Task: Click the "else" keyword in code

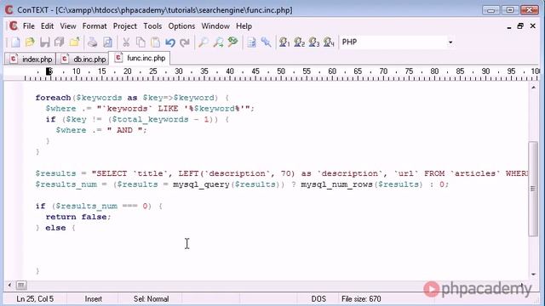Action: tap(55, 228)
